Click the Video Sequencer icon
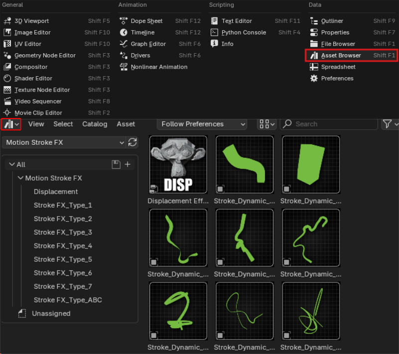 (x=7, y=101)
